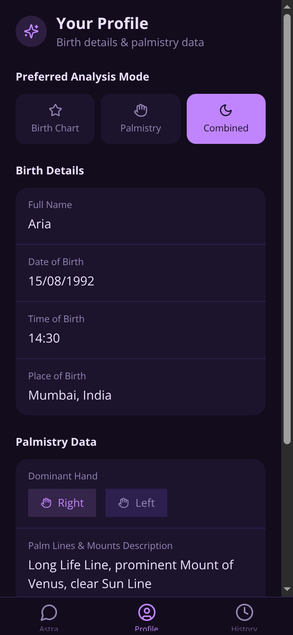Click the scrollbar down arrow
The image size is (293, 635).
[x=287, y=589]
